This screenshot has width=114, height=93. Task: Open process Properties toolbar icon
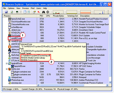(x=34, y=12)
